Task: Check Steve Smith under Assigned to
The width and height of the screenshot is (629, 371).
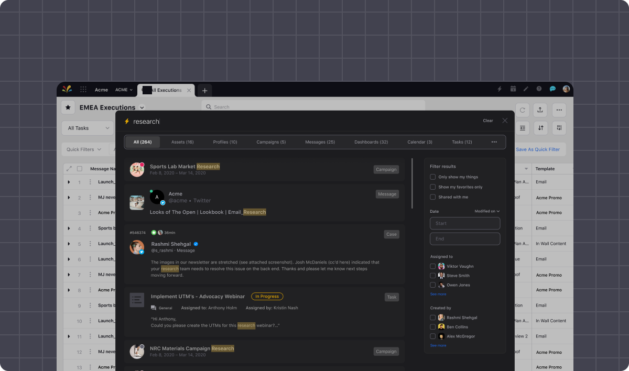Action: [432, 276]
